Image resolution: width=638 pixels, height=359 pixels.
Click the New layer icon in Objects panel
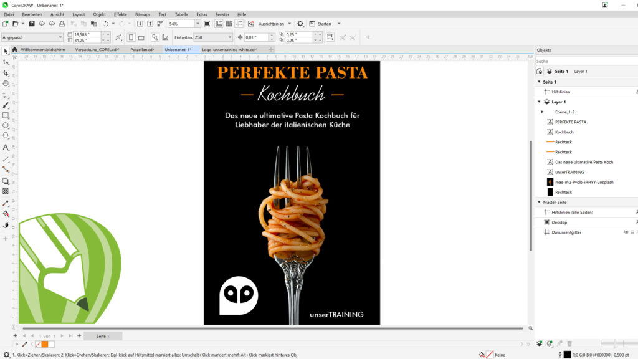540,343
